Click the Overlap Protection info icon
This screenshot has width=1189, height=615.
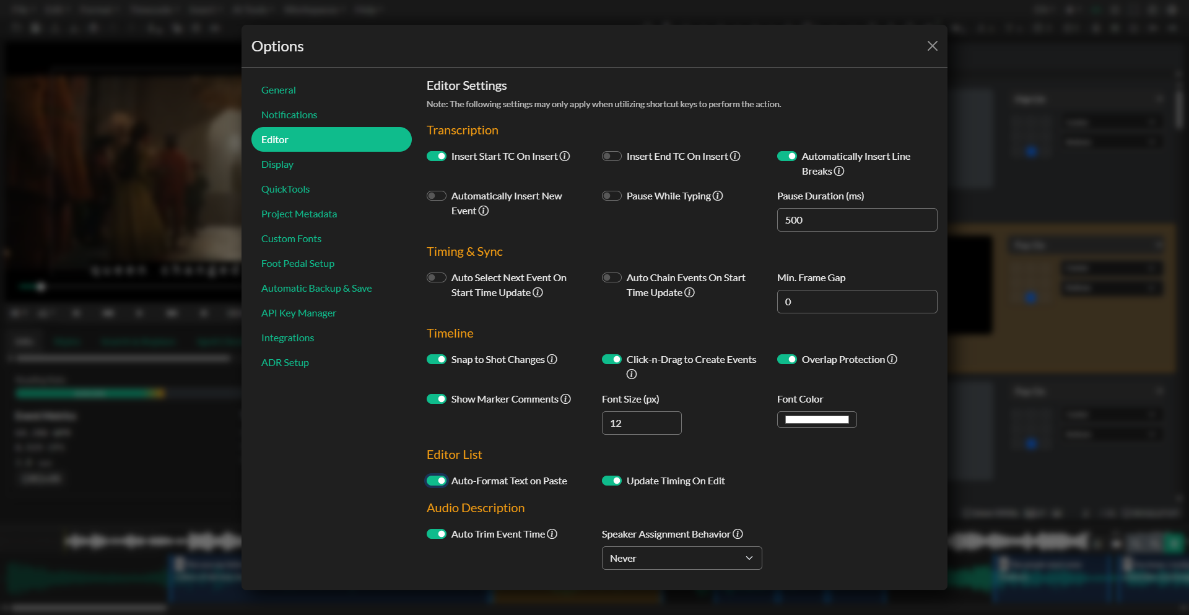click(x=892, y=359)
